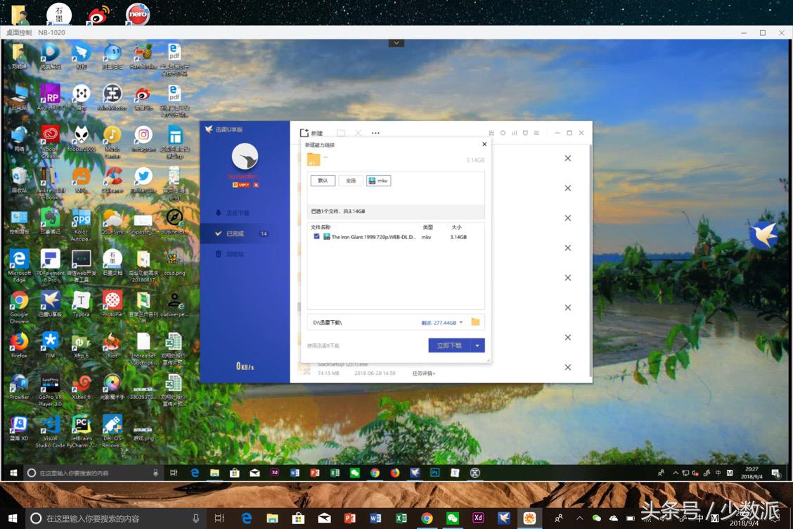Open Visual Studio Code desktop icon
The image size is (793, 529).
[x=50, y=432]
